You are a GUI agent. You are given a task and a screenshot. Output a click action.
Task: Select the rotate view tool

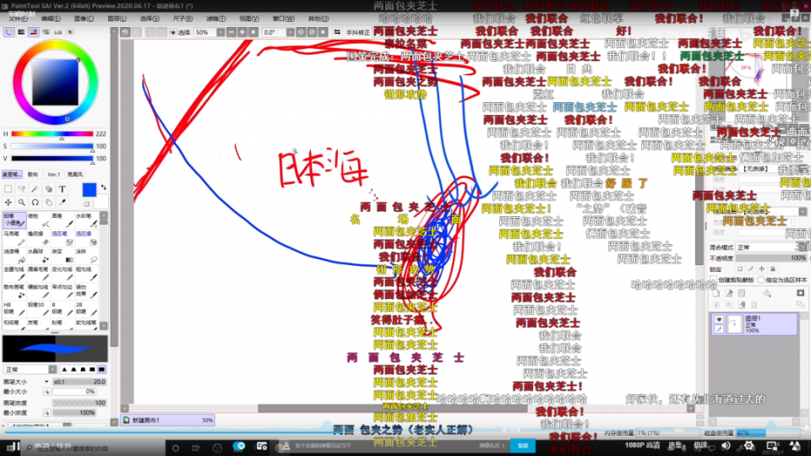click(35, 203)
